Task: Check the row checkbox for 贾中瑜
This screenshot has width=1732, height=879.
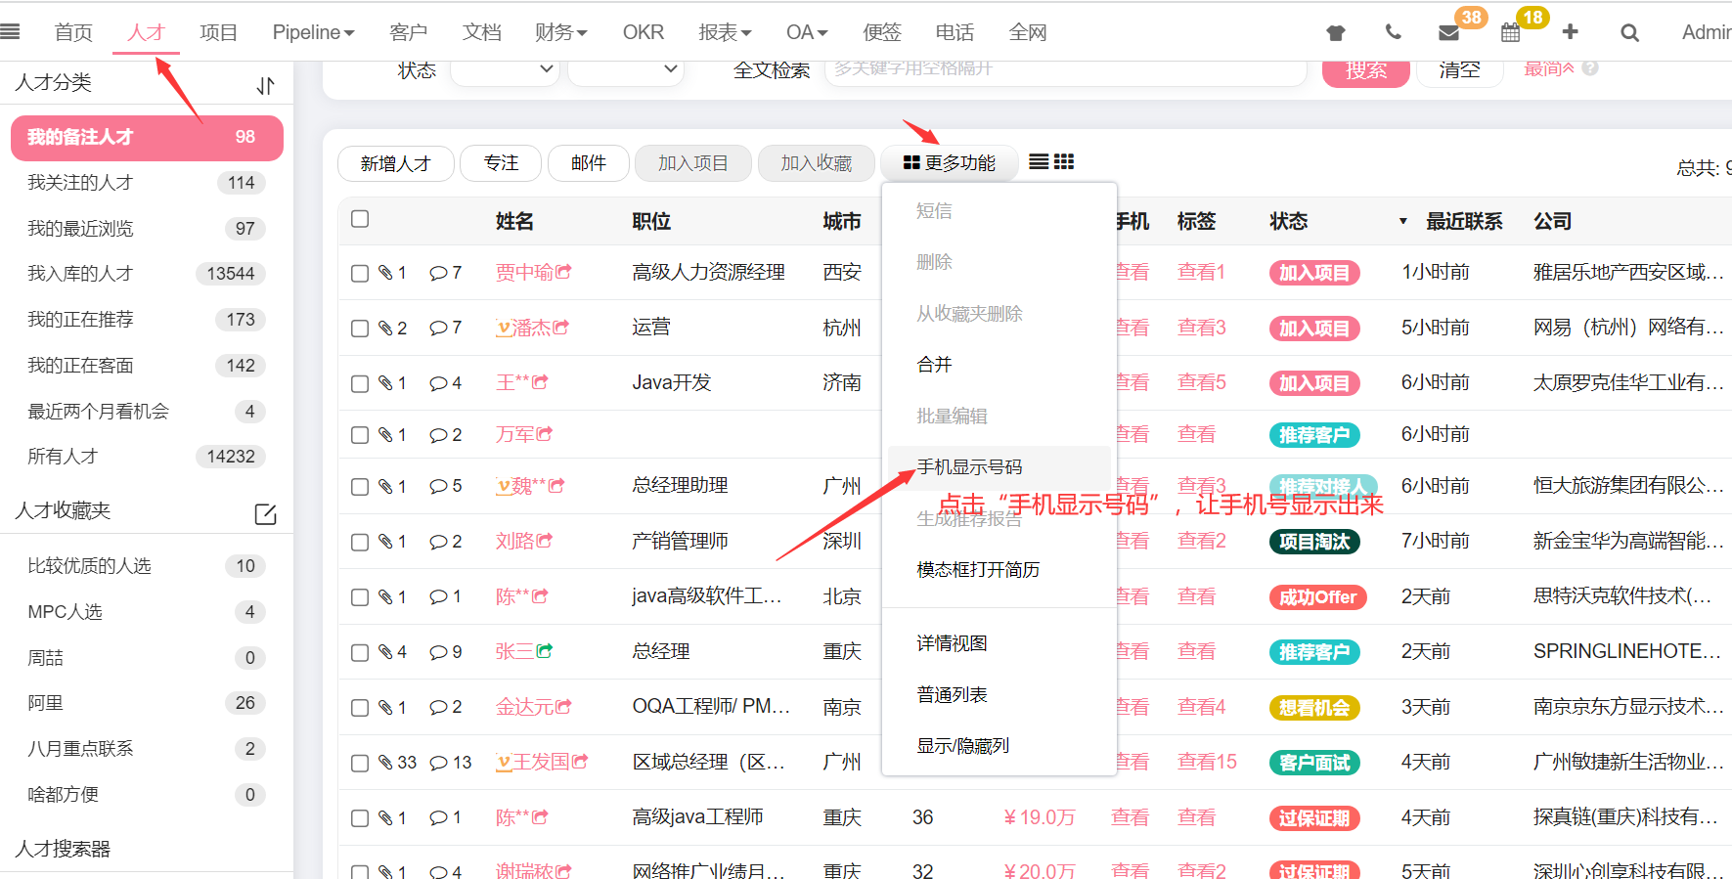Action: (360, 274)
